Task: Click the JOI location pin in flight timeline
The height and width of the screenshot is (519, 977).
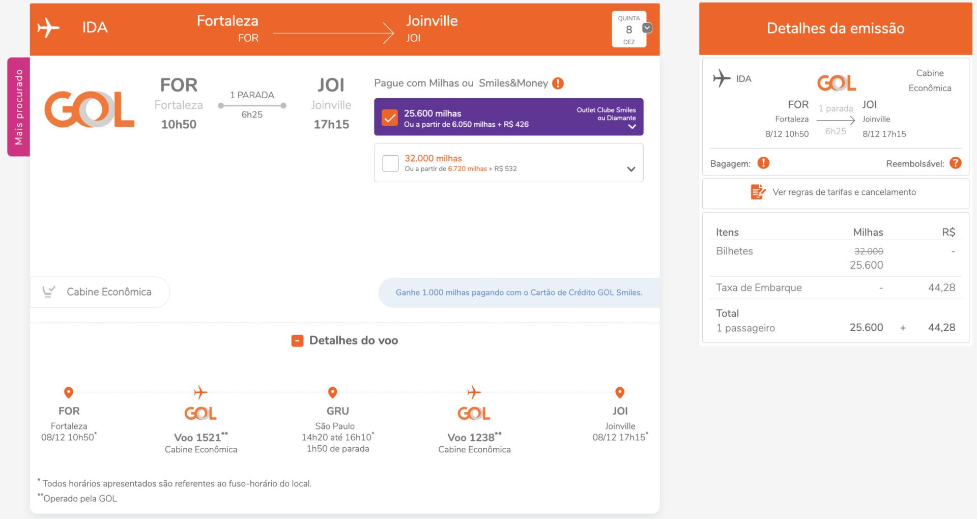Action: 620,392
